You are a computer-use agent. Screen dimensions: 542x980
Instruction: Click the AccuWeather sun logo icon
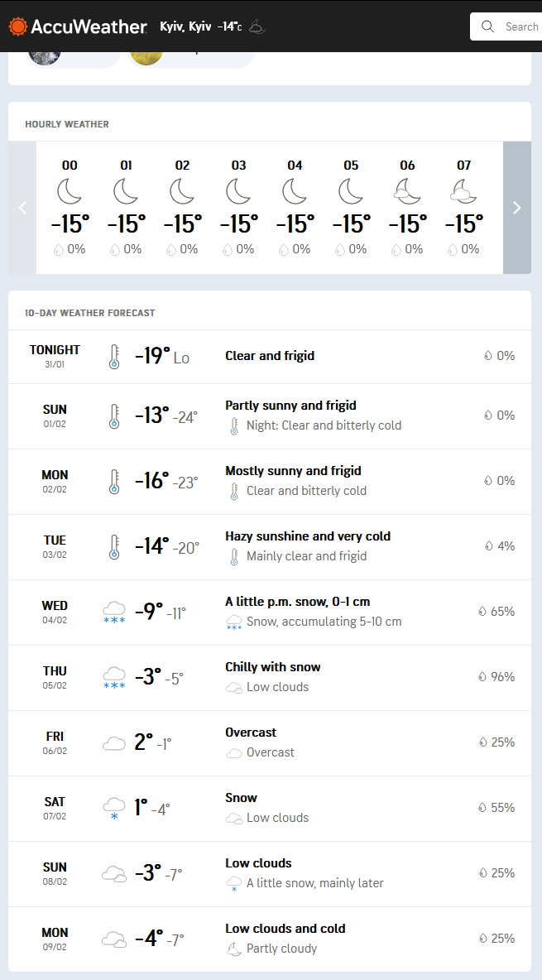click(x=17, y=26)
